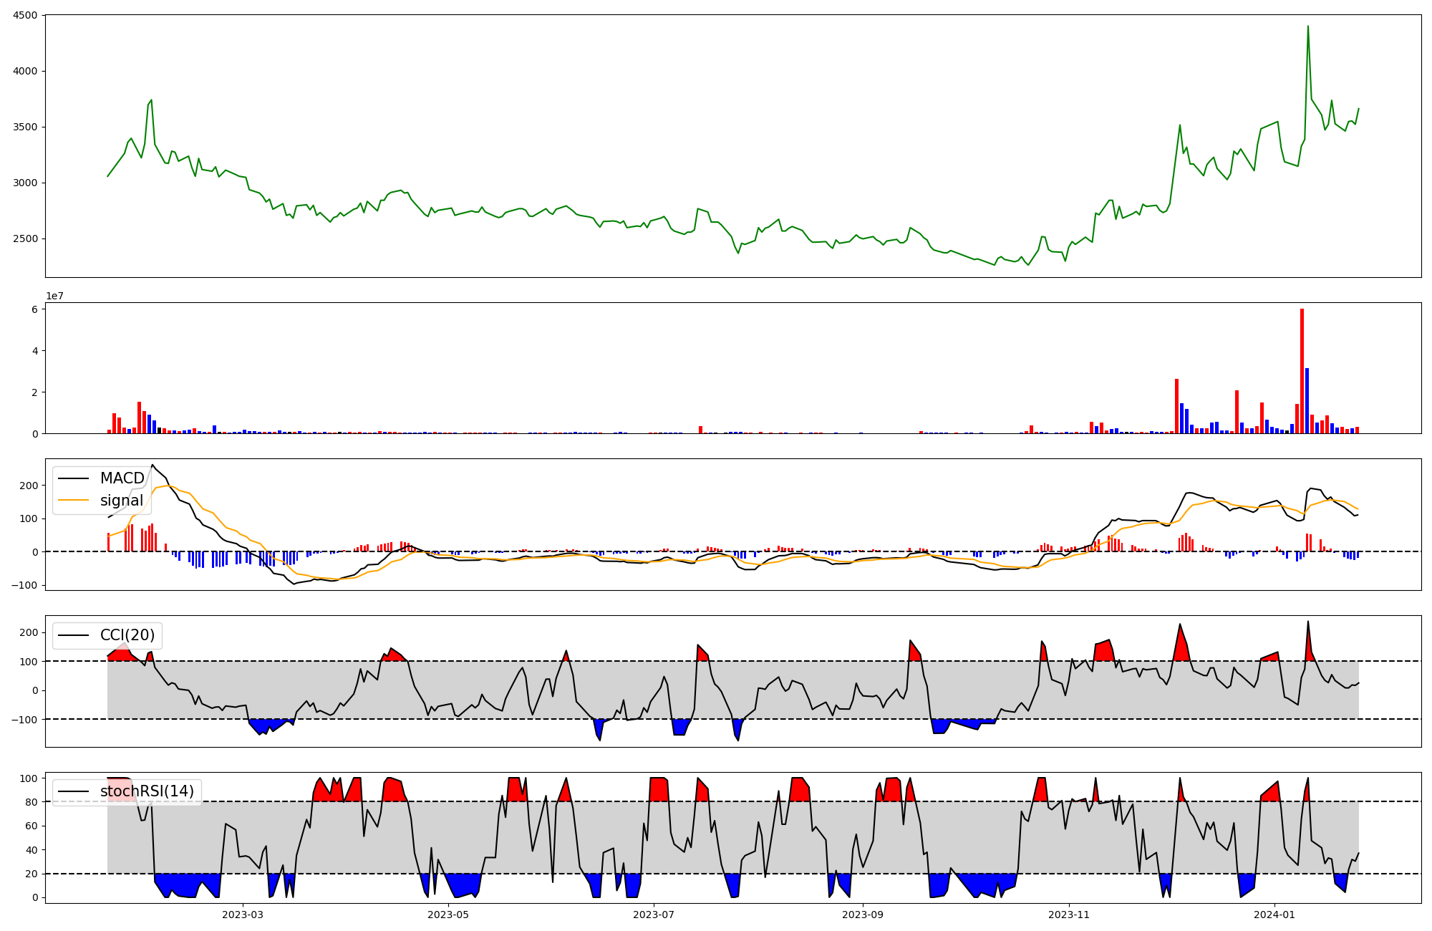The image size is (1432, 931).
Task: Click the 2023-03 x-axis date label
Action: tap(243, 915)
